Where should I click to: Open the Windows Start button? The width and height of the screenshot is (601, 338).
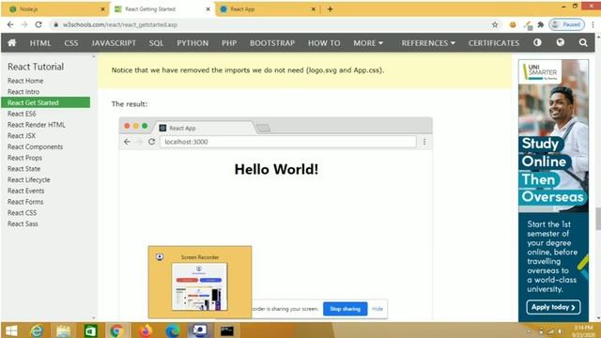11,330
